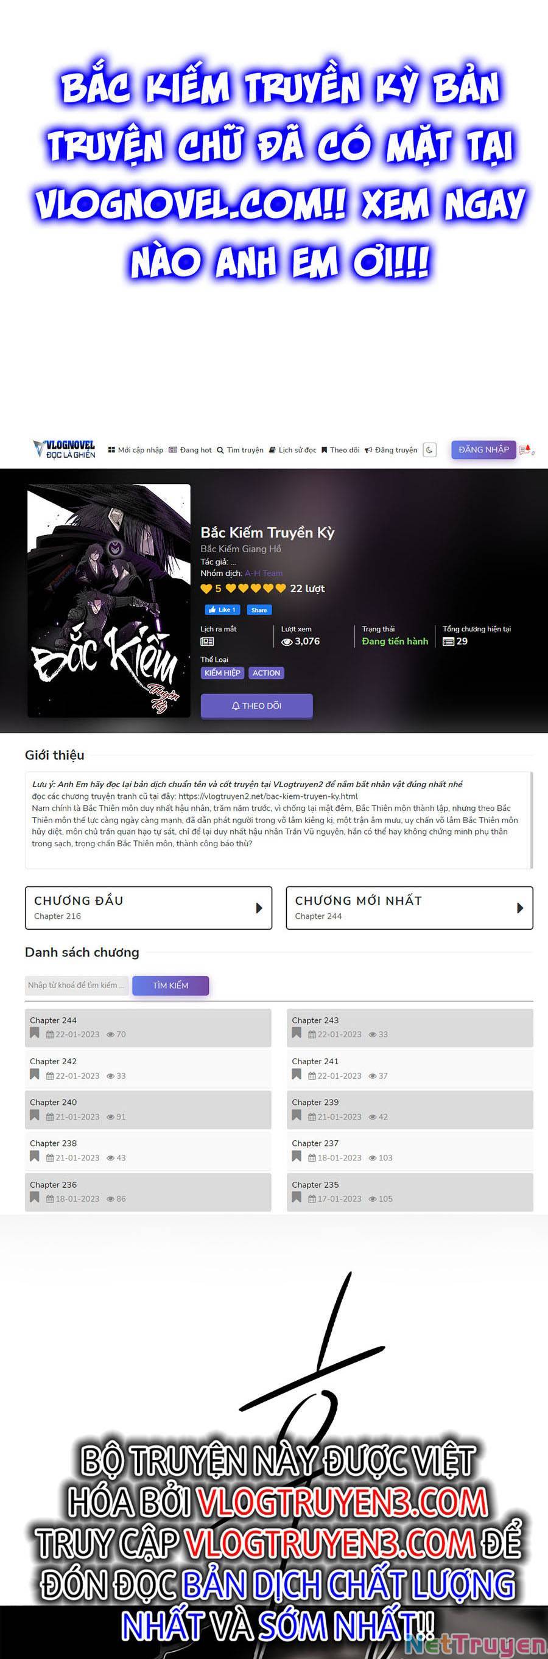
Task: Rate the story with the last heart
Action: click(x=280, y=588)
